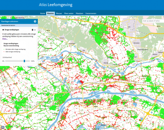This screenshot has height=130, width=164.
Task: Expand the double-arrow overview button on map
Action: click(x=3, y=127)
